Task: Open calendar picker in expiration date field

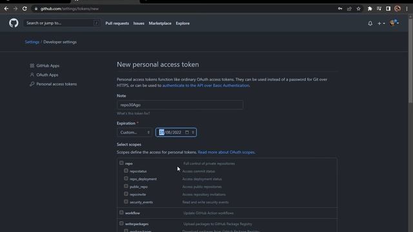Action: (186, 132)
